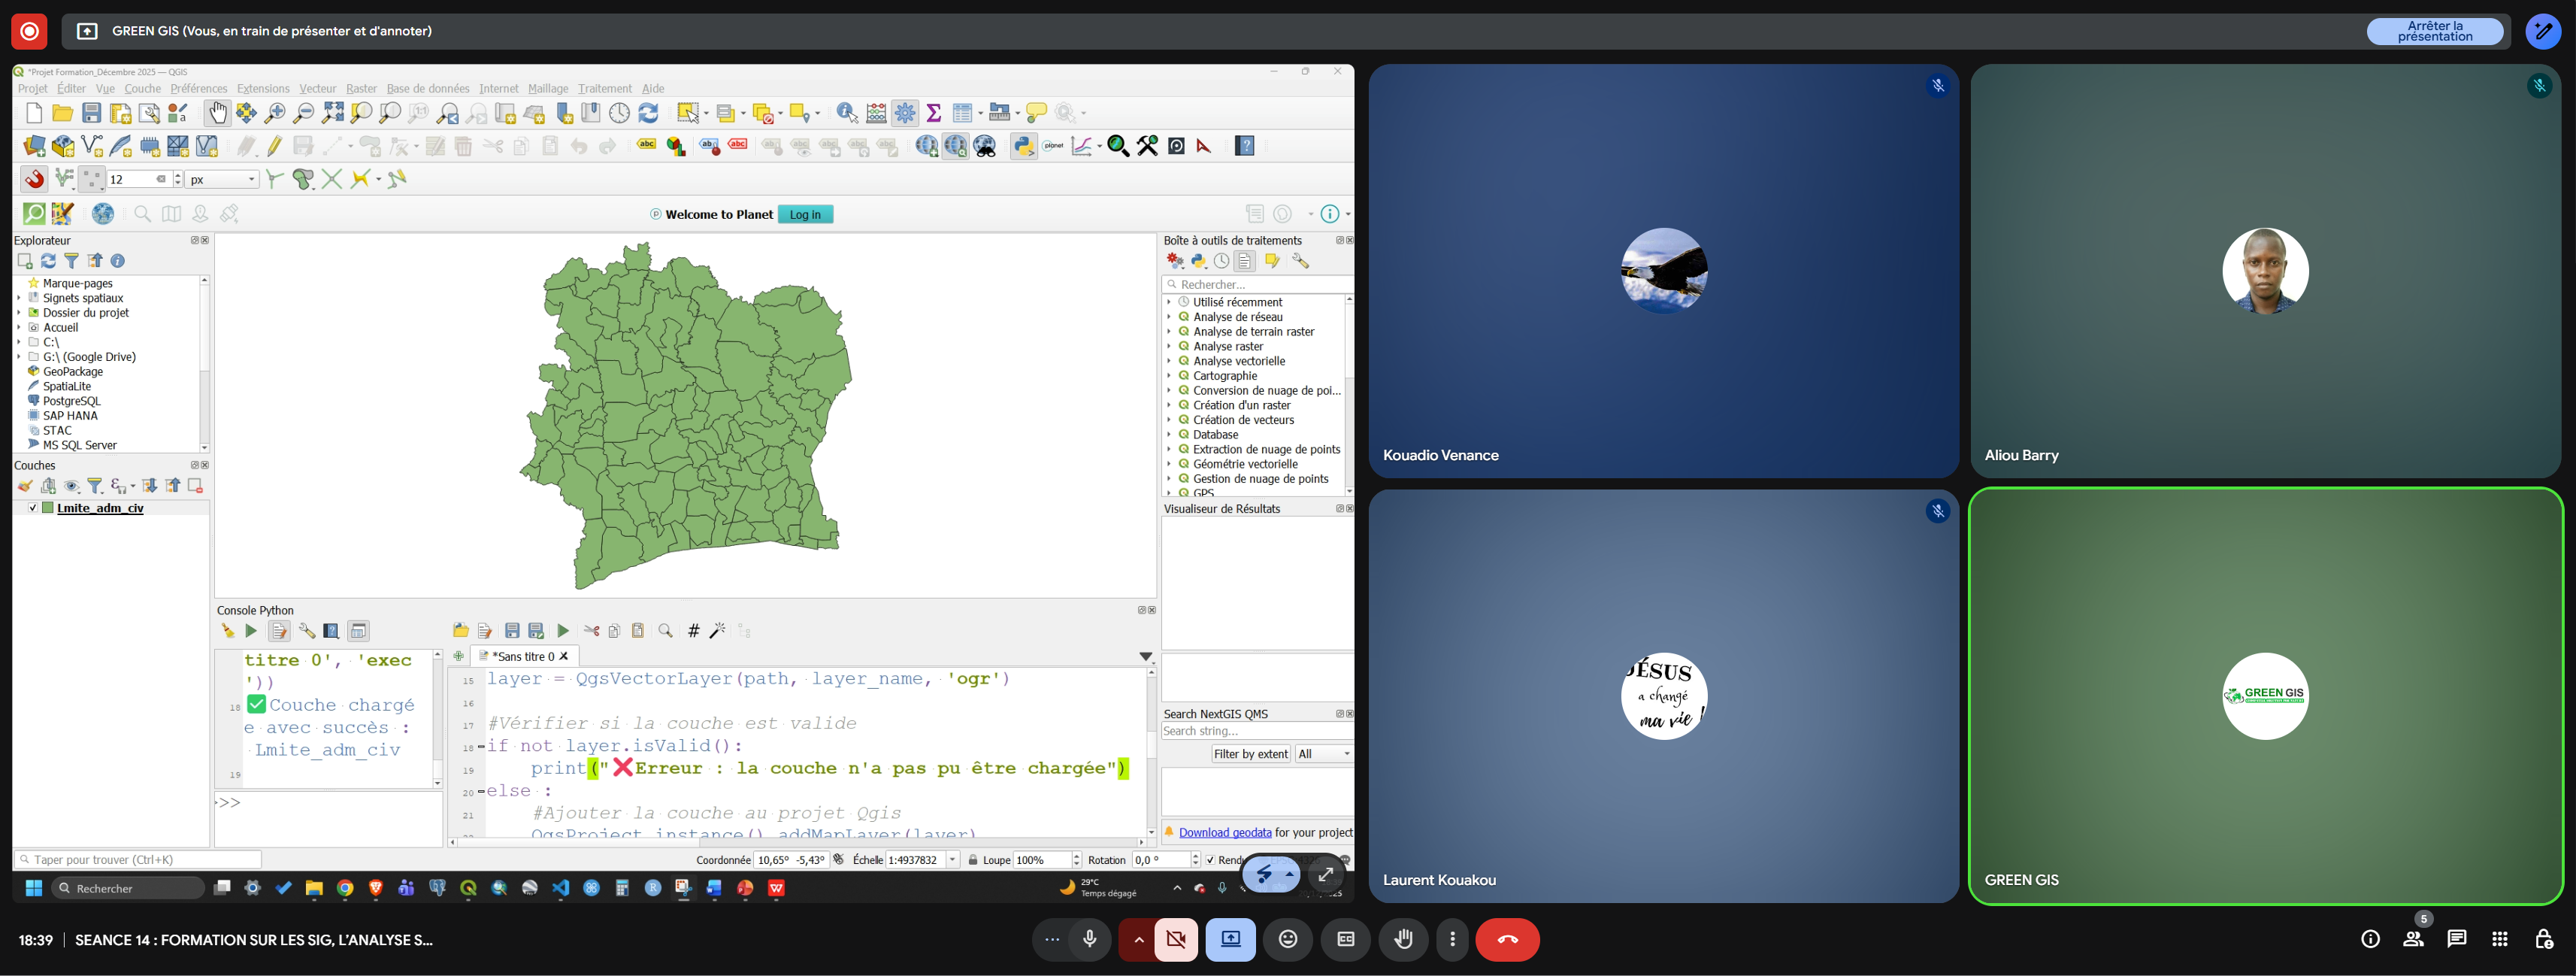The image size is (2576, 976).
Task: Open the Python console toolbar icon
Action: [1023, 146]
